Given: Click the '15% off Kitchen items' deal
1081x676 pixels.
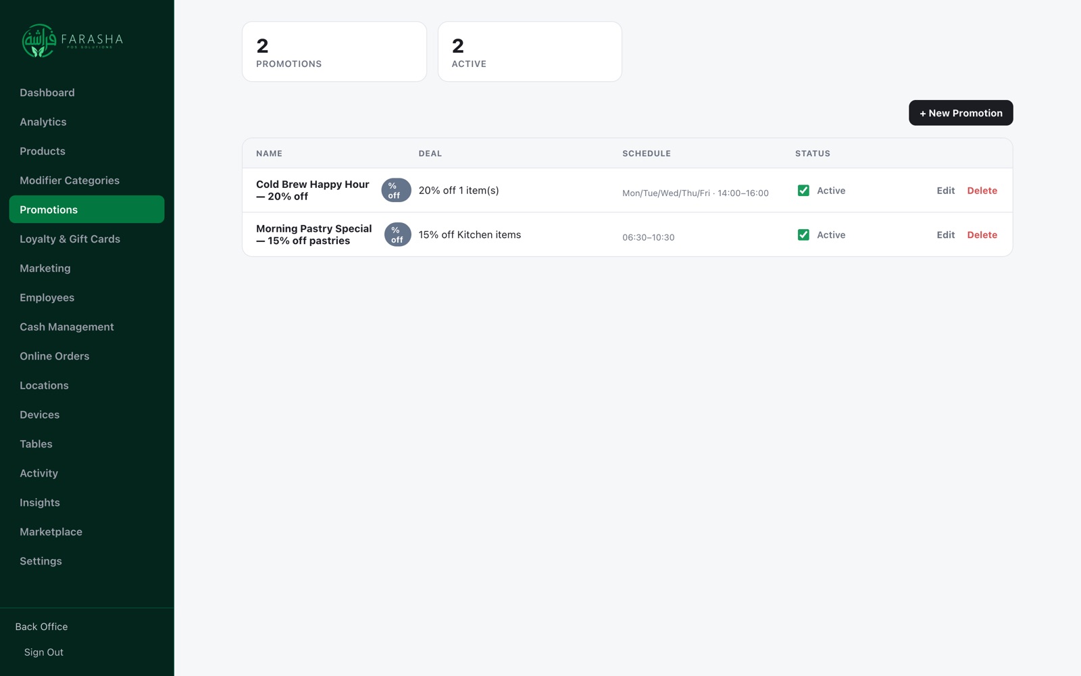Looking at the screenshot, I should [470, 235].
